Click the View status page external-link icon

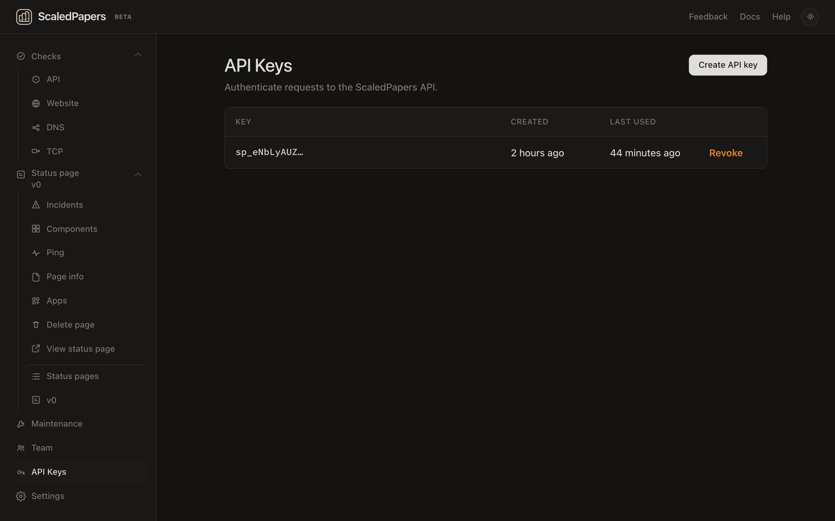point(36,349)
